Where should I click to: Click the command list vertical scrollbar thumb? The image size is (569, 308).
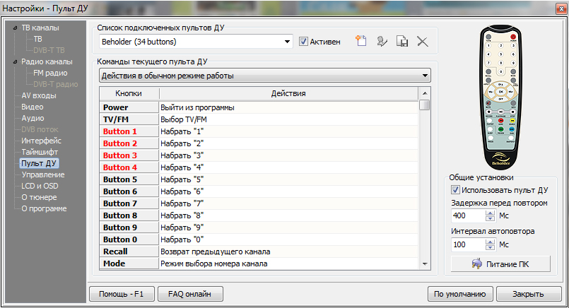click(424, 105)
